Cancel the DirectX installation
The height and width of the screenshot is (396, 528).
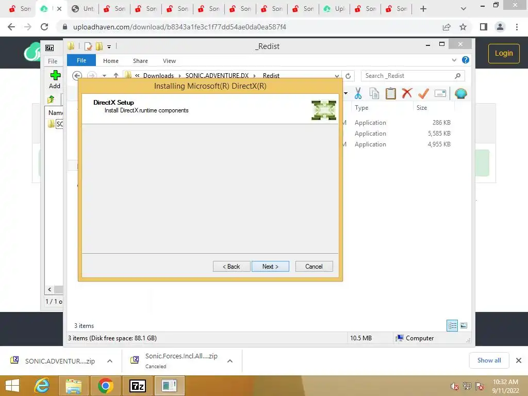tap(314, 267)
